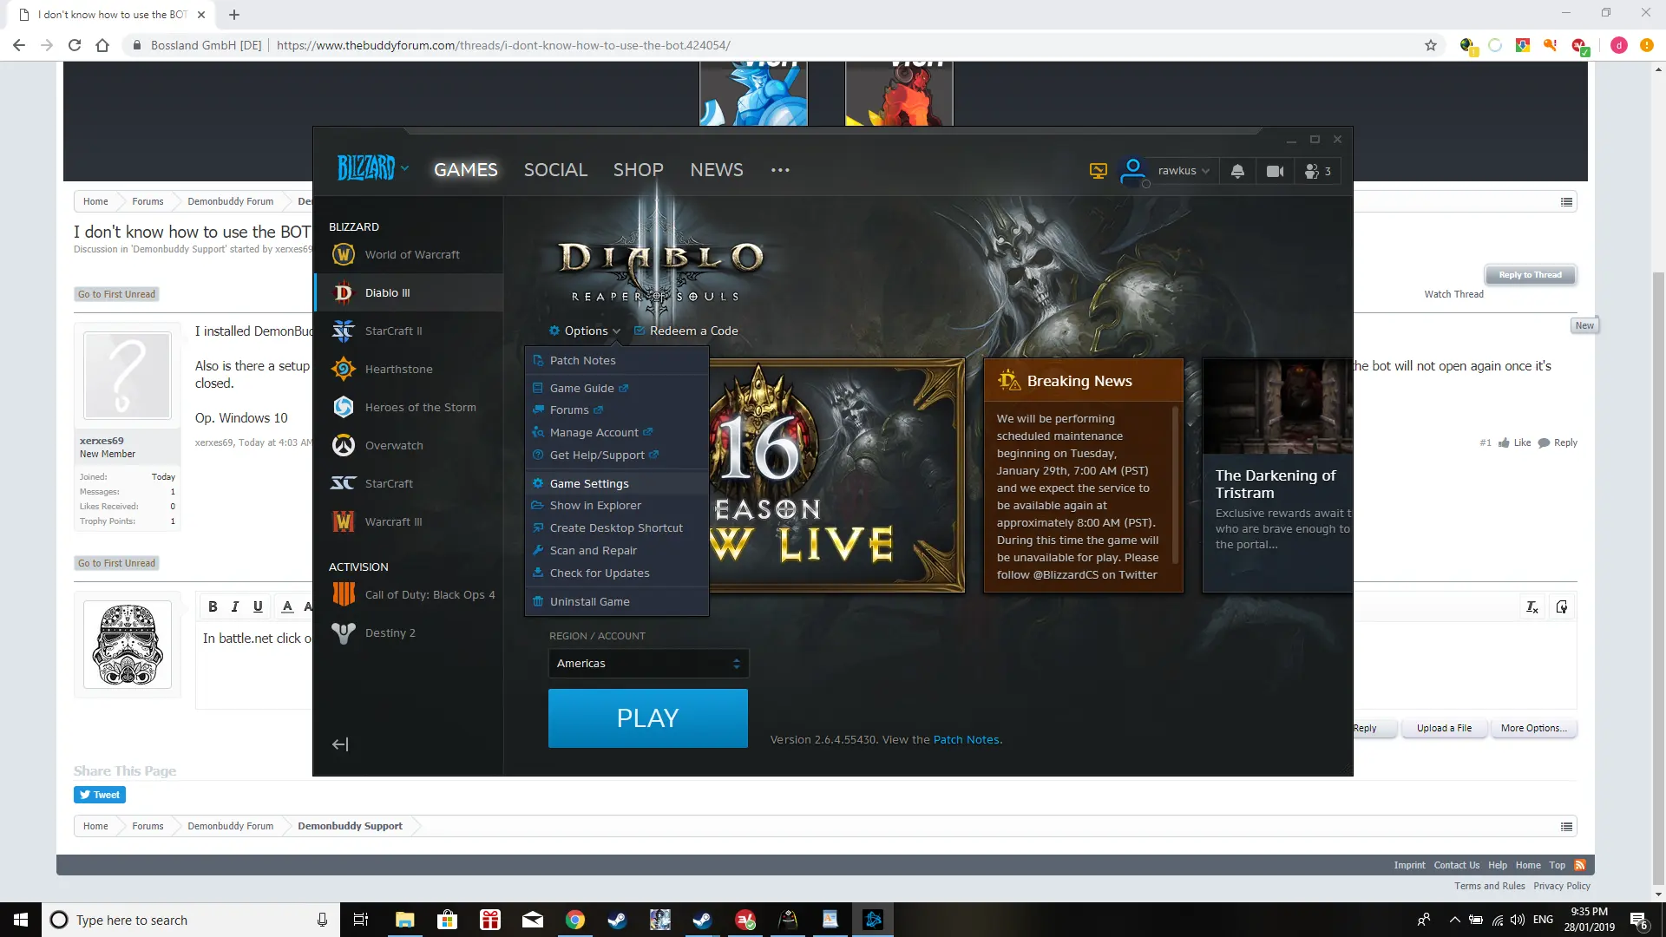Open Chrome bookmark star icon
Screen dimensions: 1666x937
coord(1431,45)
